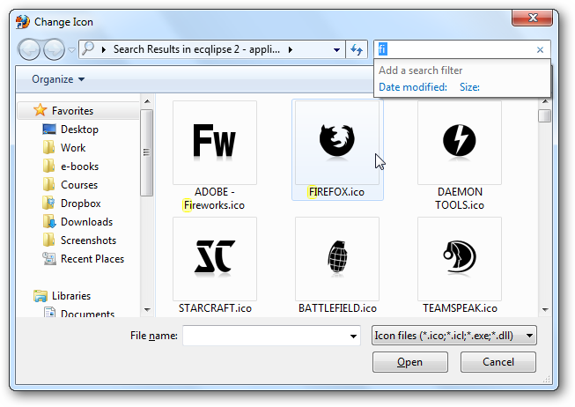
Task: Click the Firefox icon in title bar
Action: [23, 22]
